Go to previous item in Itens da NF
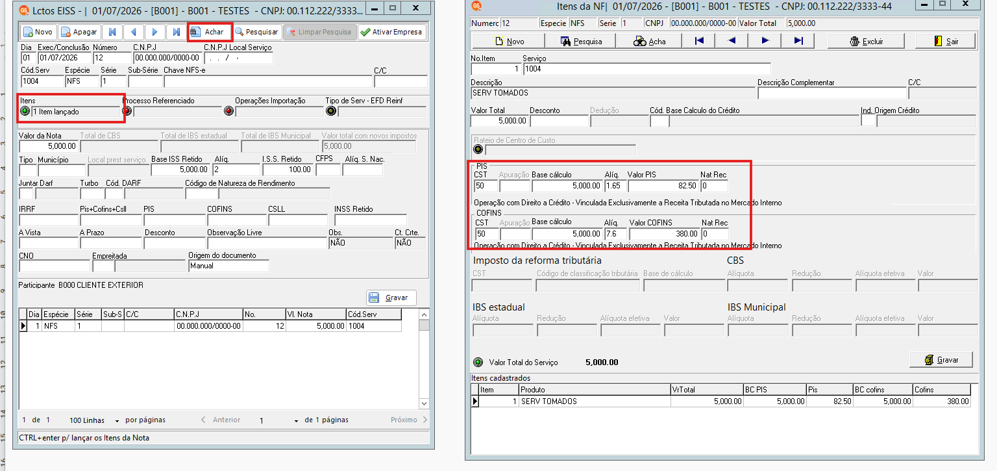 point(732,41)
